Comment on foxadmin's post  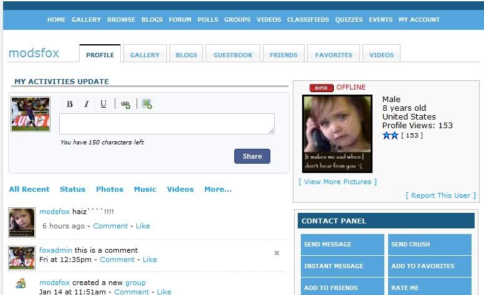tap(117, 260)
